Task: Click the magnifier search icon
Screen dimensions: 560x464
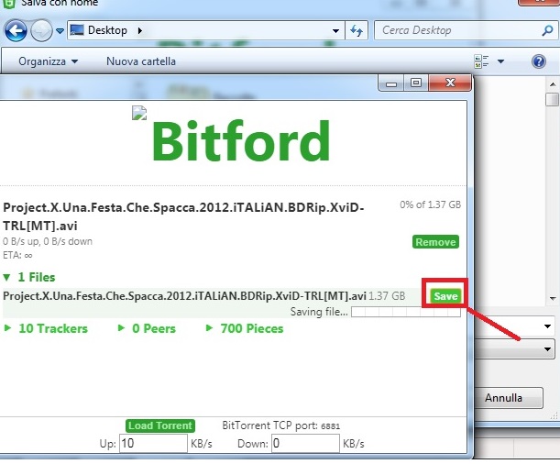Action: [x=547, y=30]
